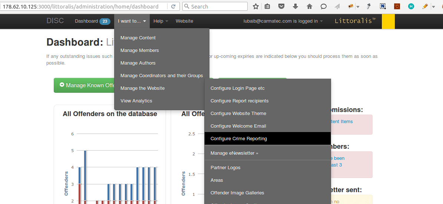
Task: Choose Manage Coordinators and their Groups
Action: [162, 75]
